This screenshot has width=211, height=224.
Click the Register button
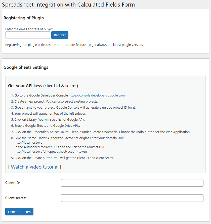click(60, 35)
